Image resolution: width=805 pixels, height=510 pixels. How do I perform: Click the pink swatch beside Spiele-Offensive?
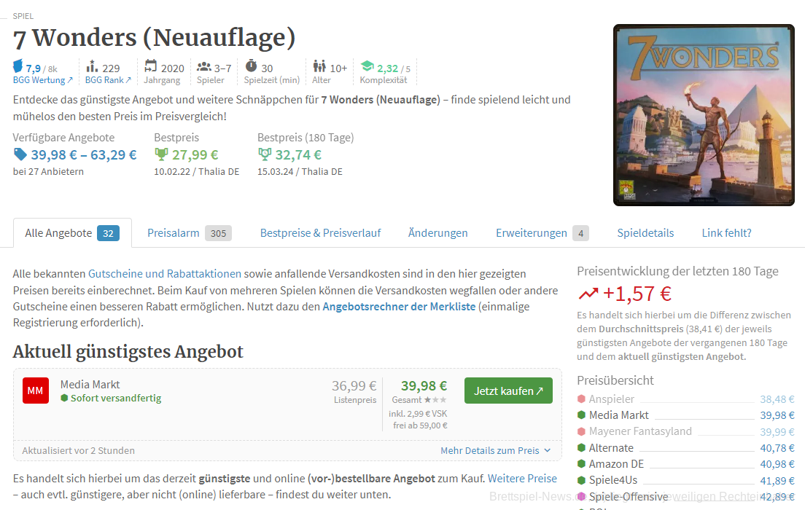point(580,496)
